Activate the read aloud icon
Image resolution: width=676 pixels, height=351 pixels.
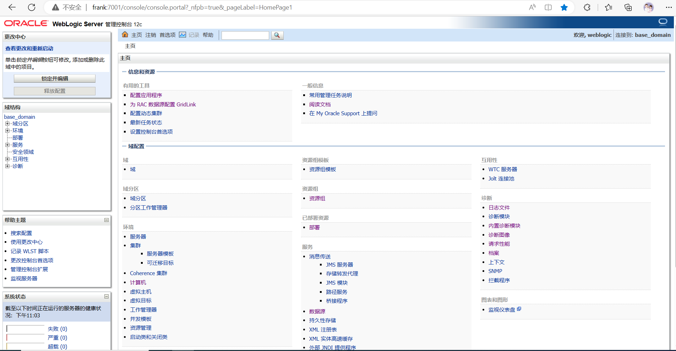point(532,7)
